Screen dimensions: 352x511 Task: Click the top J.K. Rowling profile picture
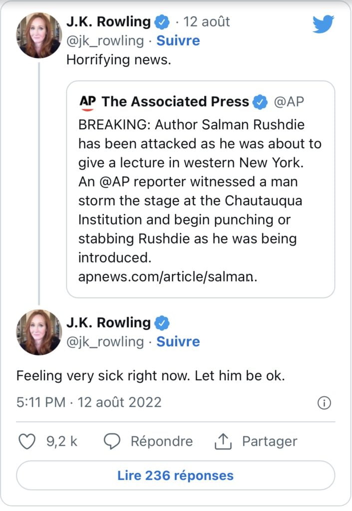tap(39, 35)
